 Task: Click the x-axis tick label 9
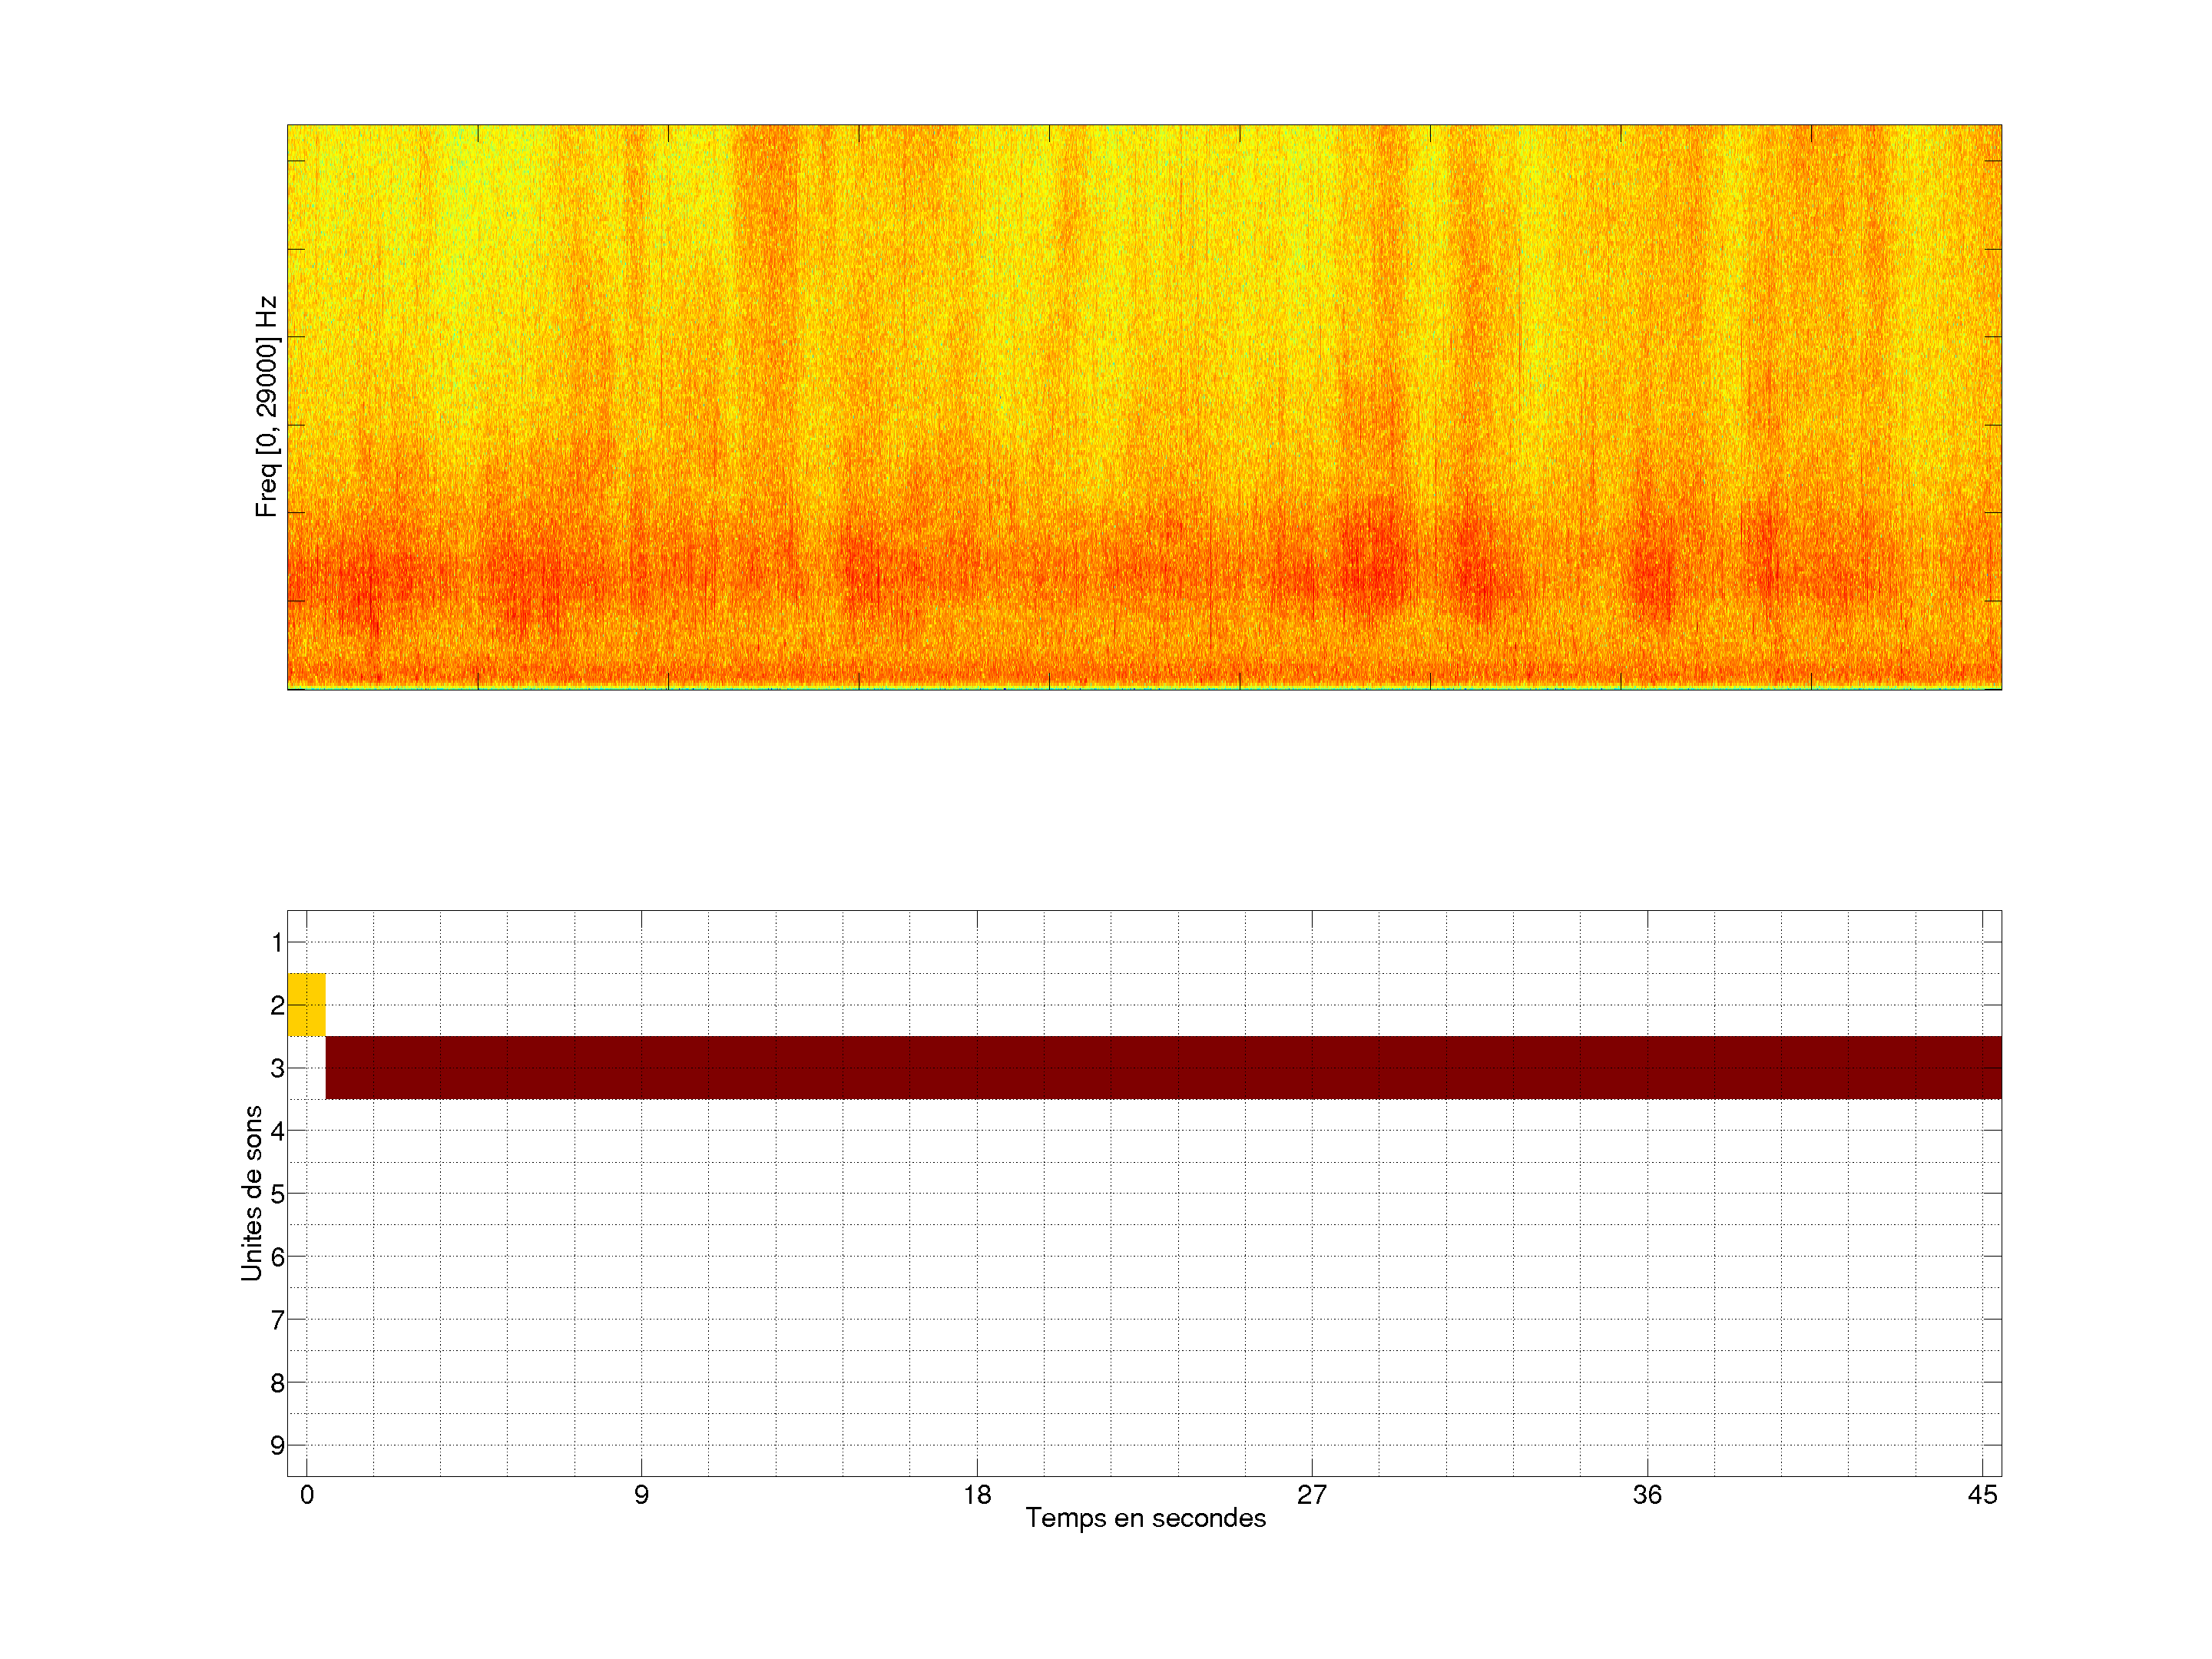coord(641,1495)
